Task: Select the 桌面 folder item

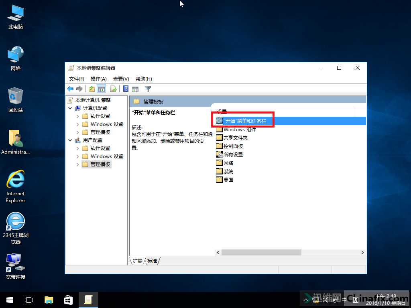Action: click(x=225, y=180)
